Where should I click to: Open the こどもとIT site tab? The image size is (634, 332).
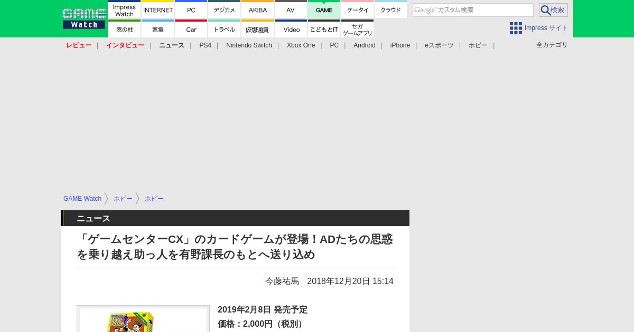point(324,28)
